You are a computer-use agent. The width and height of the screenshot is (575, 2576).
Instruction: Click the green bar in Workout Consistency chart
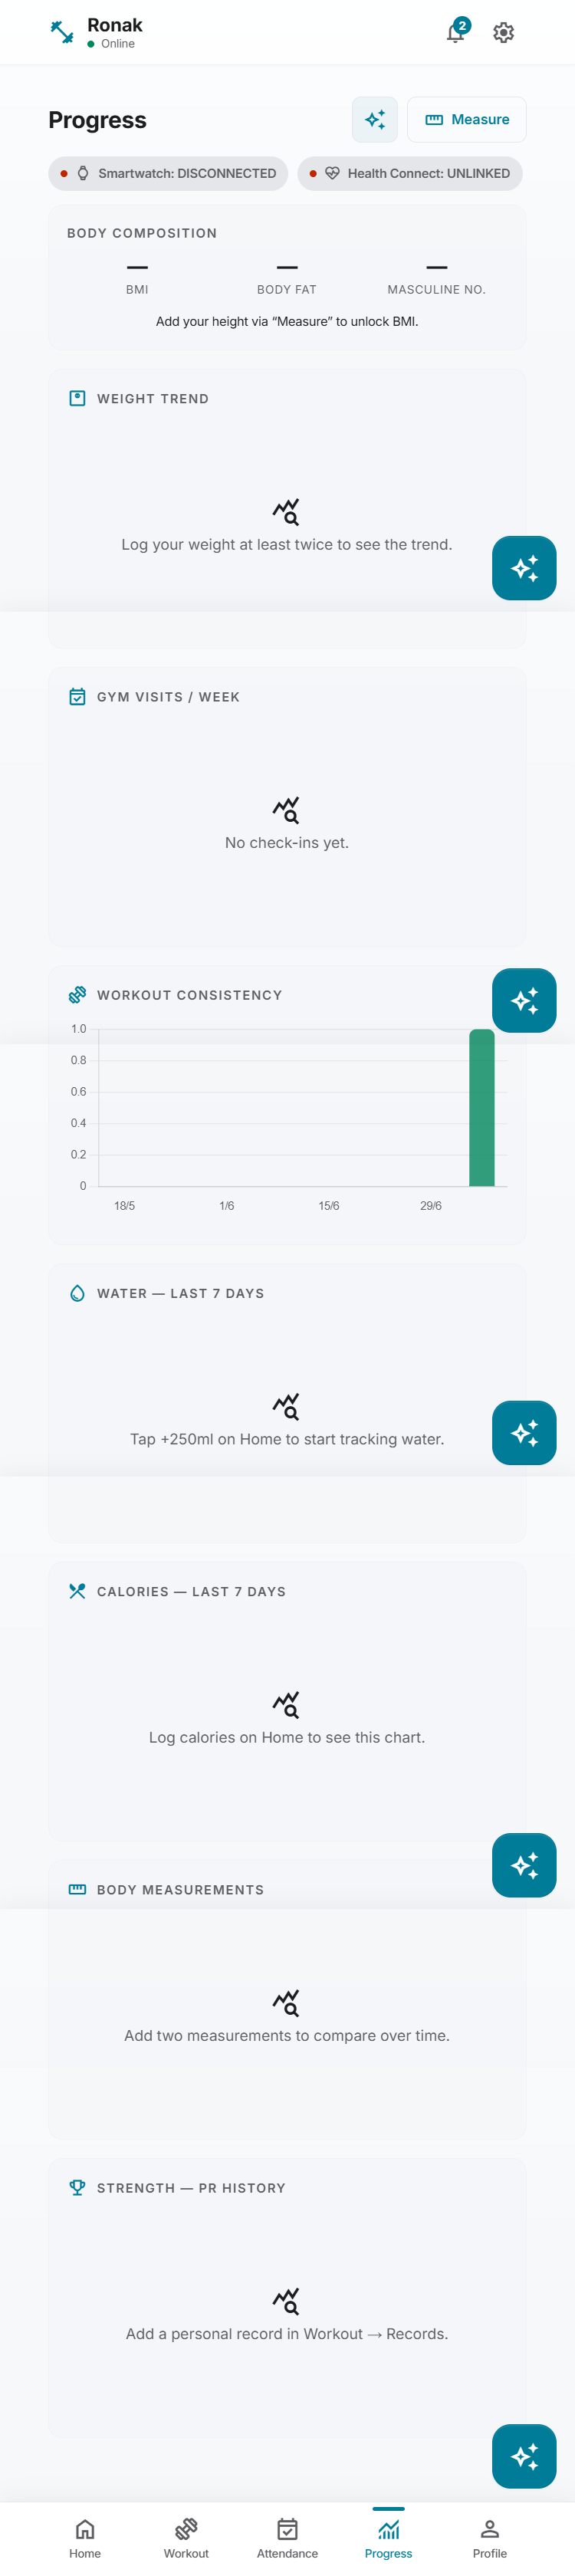click(x=482, y=1108)
